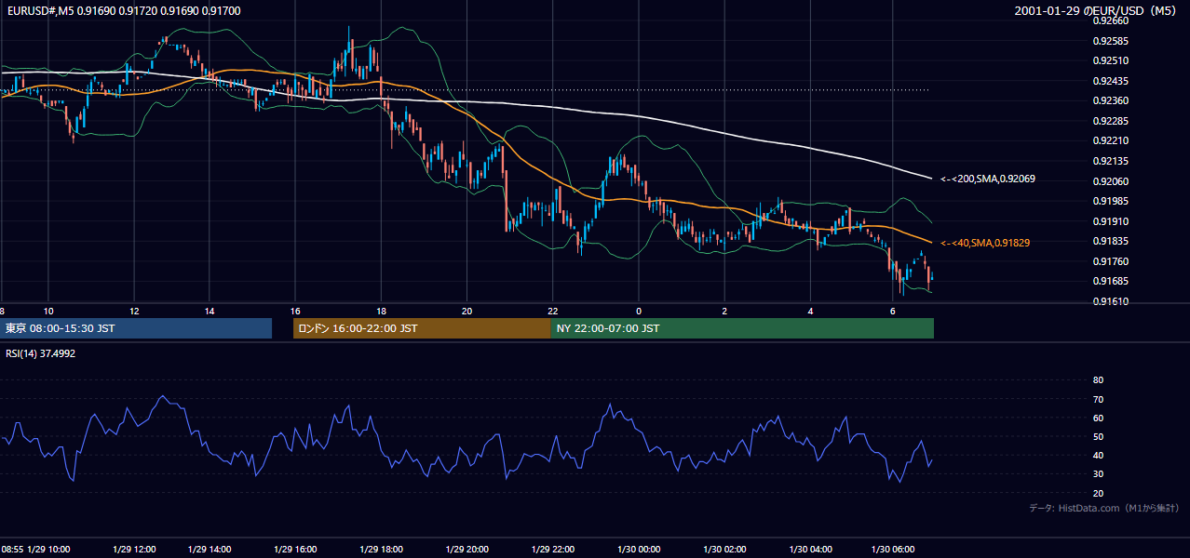This screenshot has height=558, width=1190.
Task: Click hour marker 0 on chart axis
Action: [x=639, y=311]
